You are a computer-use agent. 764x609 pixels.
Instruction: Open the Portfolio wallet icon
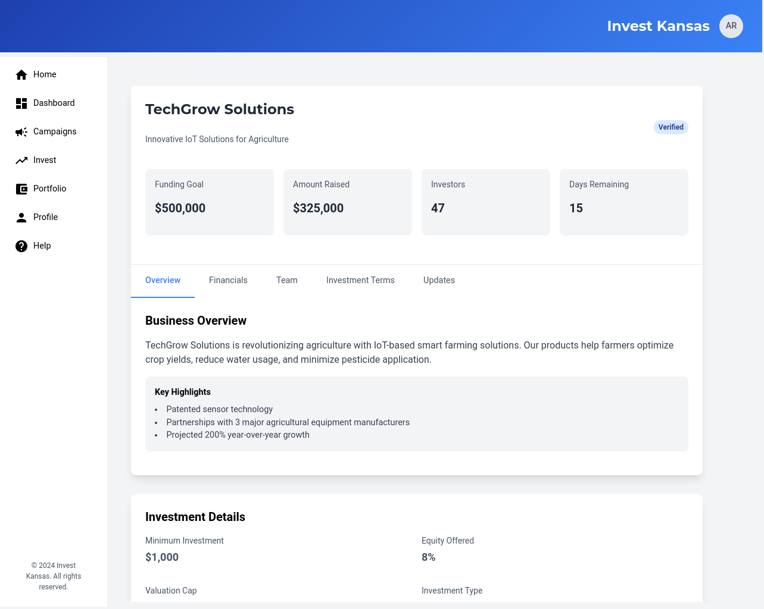click(x=21, y=189)
